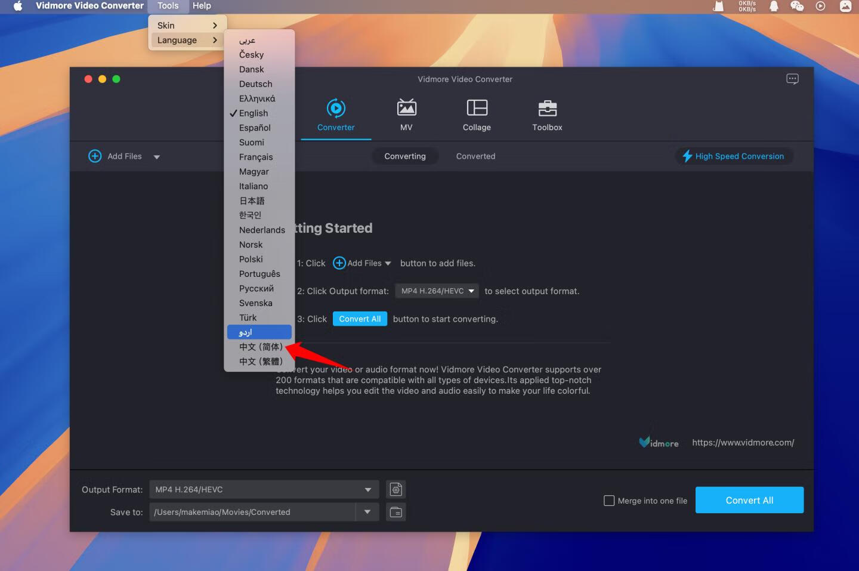Click the notification bell icon in menu bar
This screenshot has height=571, width=859.
[x=774, y=6]
